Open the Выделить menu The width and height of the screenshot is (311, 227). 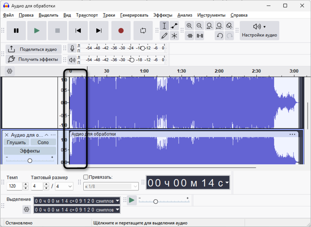48,15
